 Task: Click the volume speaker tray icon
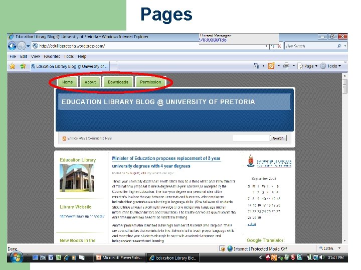point(322,257)
